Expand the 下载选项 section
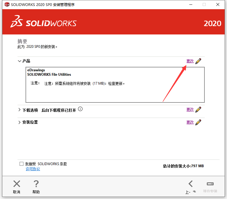 tap(20, 110)
